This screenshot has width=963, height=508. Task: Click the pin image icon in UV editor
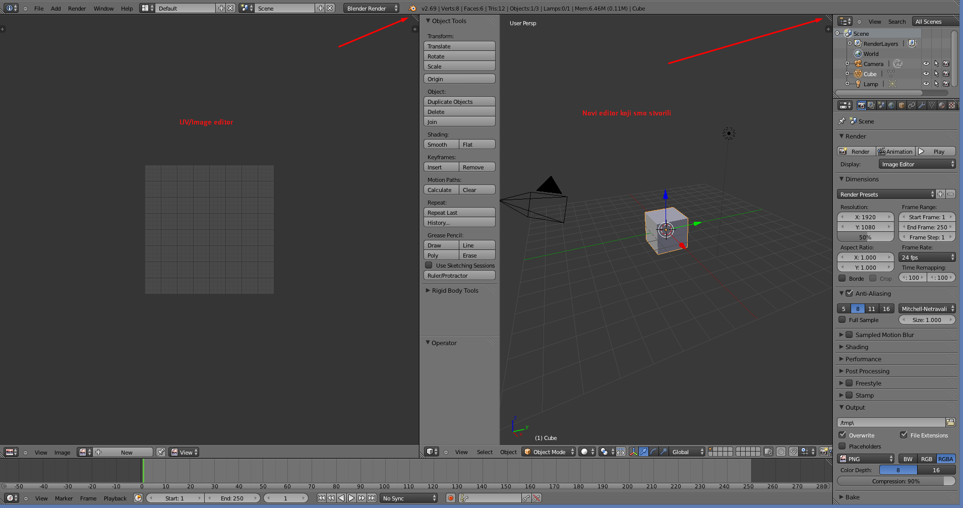point(161,452)
